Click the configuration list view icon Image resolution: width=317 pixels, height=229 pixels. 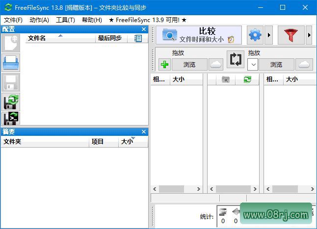138,38
